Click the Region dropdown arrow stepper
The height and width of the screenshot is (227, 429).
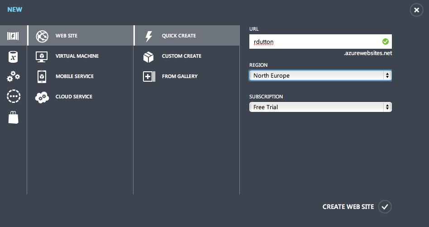[x=387, y=75]
